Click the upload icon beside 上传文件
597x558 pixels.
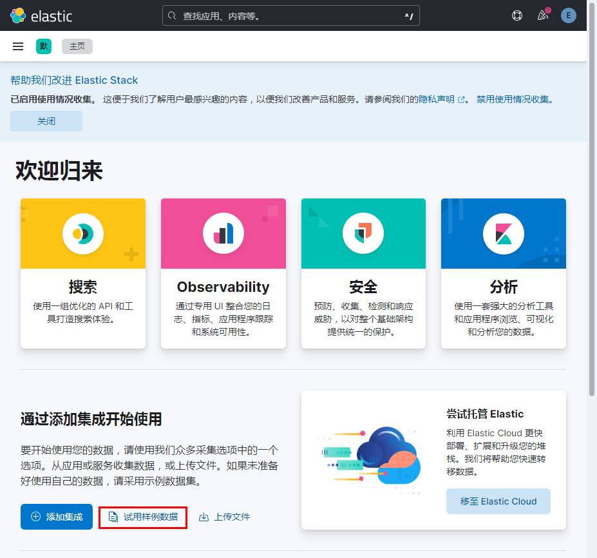[x=204, y=517]
